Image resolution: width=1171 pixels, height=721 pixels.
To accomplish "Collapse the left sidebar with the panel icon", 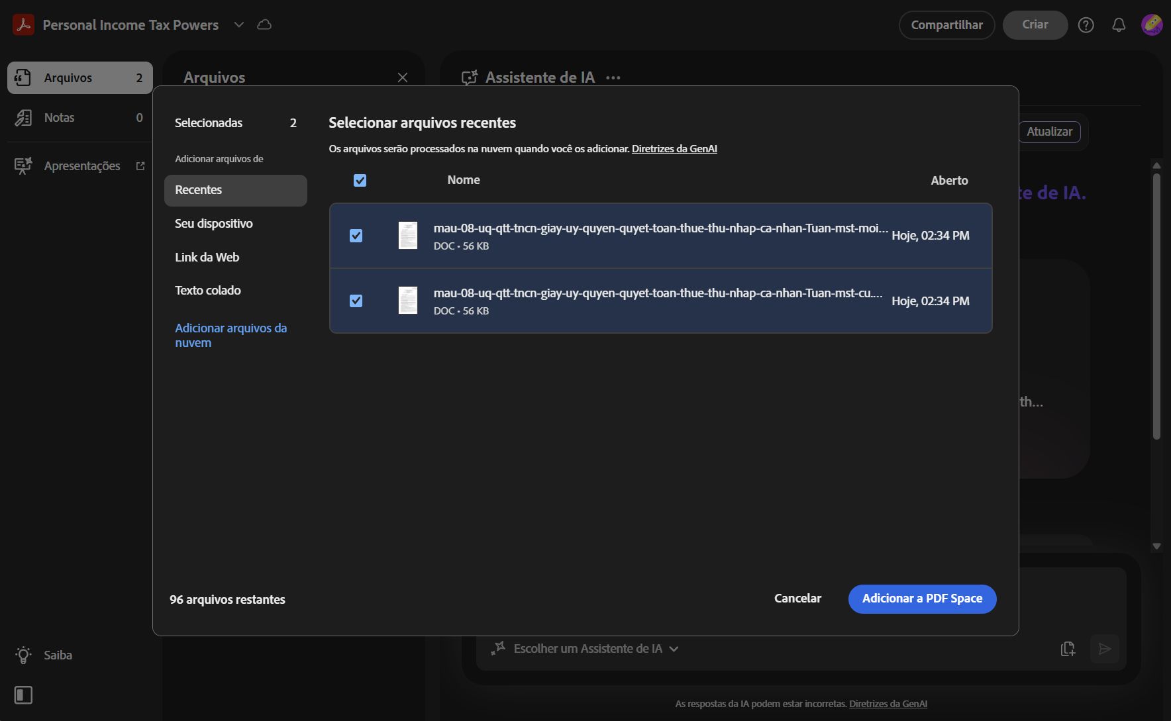I will coord(23,695).
